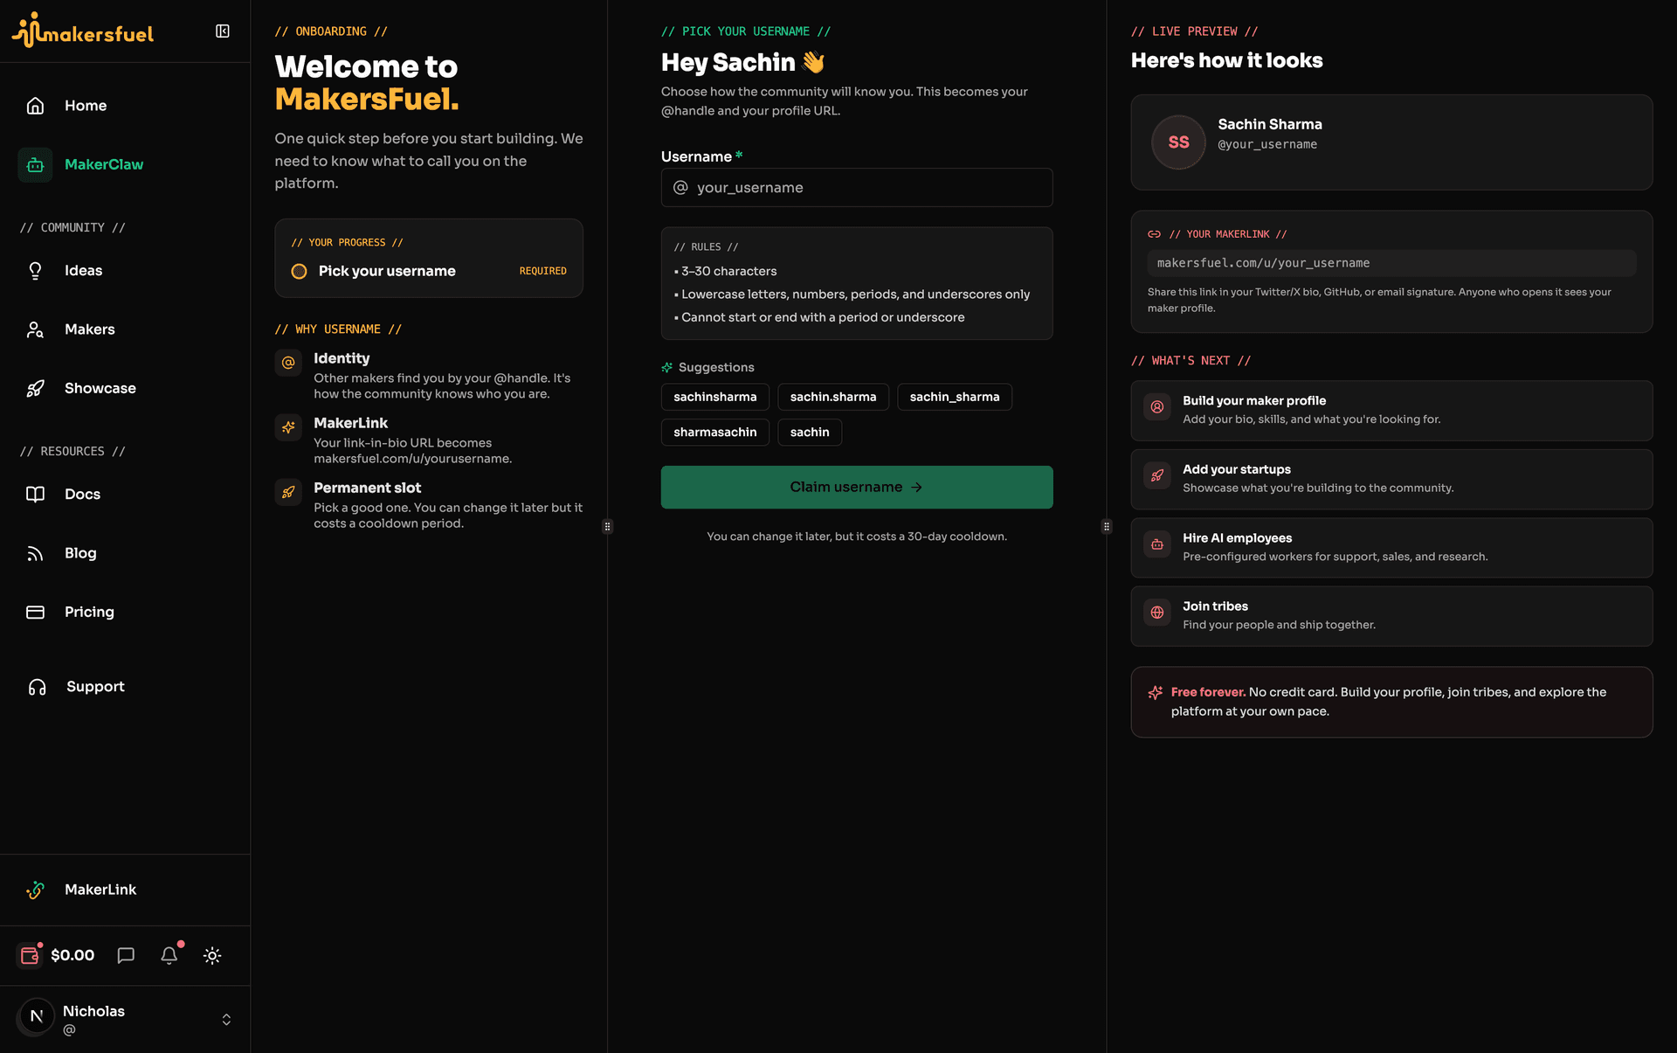Click the @ icon in username field
1677x1053 pixels.
click(x=680, y=188)
